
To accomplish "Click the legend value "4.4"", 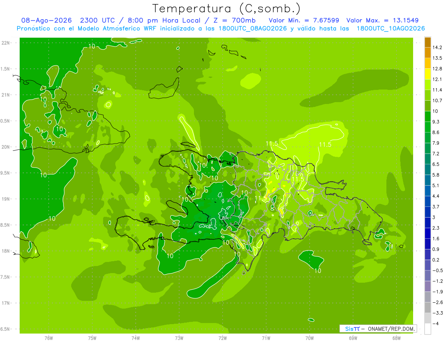I will coord(436,196).
